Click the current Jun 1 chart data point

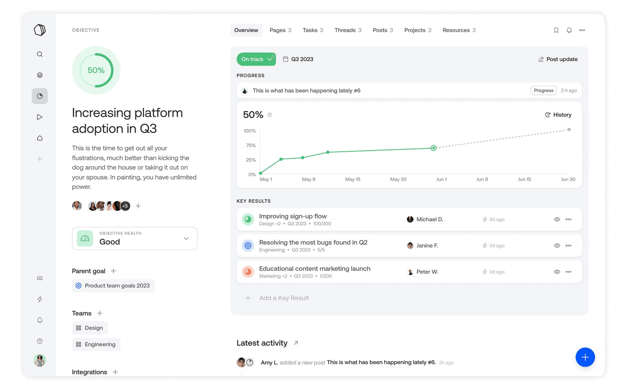point(433,148)
